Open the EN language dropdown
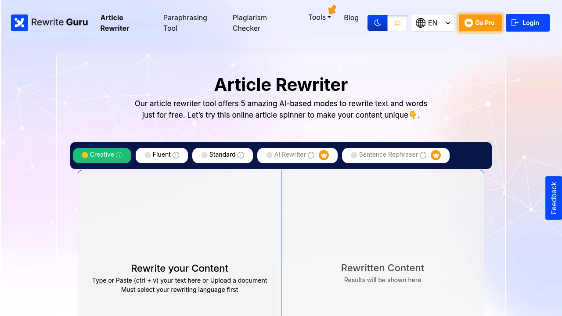Screen dimensions: 562x316 [433, 23]
